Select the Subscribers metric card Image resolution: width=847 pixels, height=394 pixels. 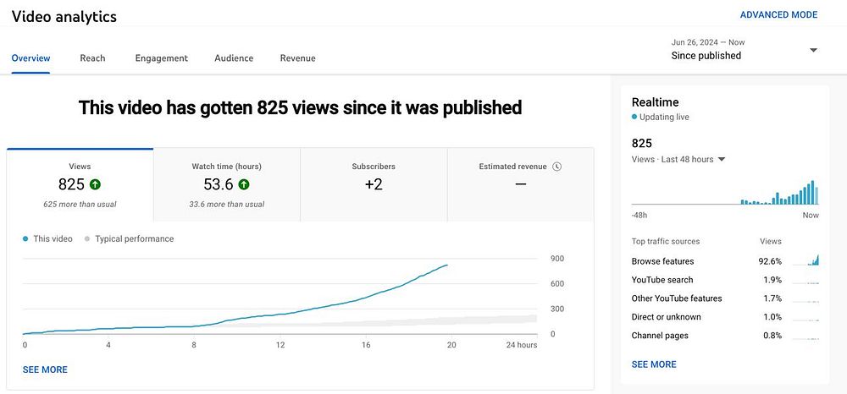point(374,185)
